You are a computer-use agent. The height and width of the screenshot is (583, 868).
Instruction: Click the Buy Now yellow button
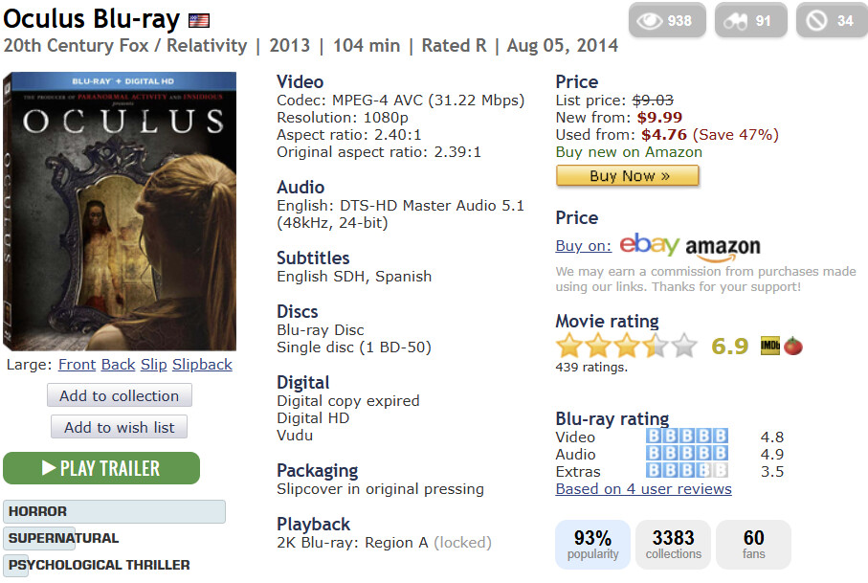[627, 175]
